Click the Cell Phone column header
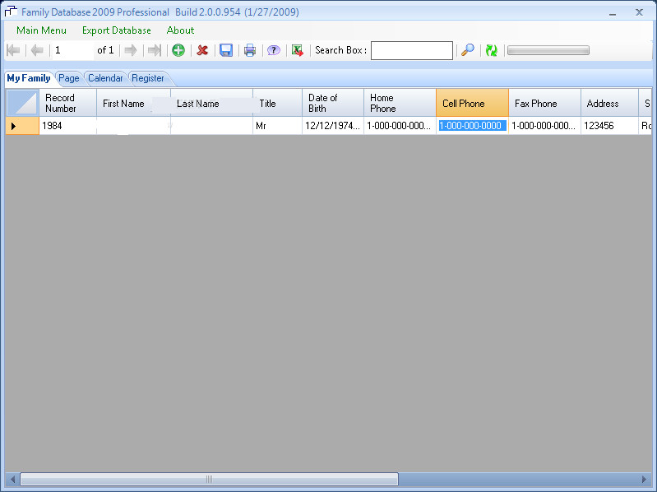Viewport: 657px width, 492px height. 472,103
